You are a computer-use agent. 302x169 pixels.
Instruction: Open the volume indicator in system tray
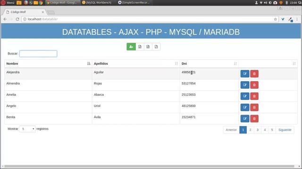266,3
